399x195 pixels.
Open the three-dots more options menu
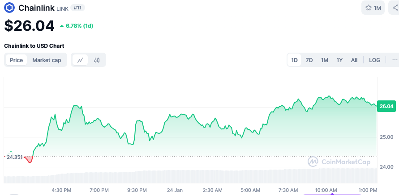pos(395,60)
